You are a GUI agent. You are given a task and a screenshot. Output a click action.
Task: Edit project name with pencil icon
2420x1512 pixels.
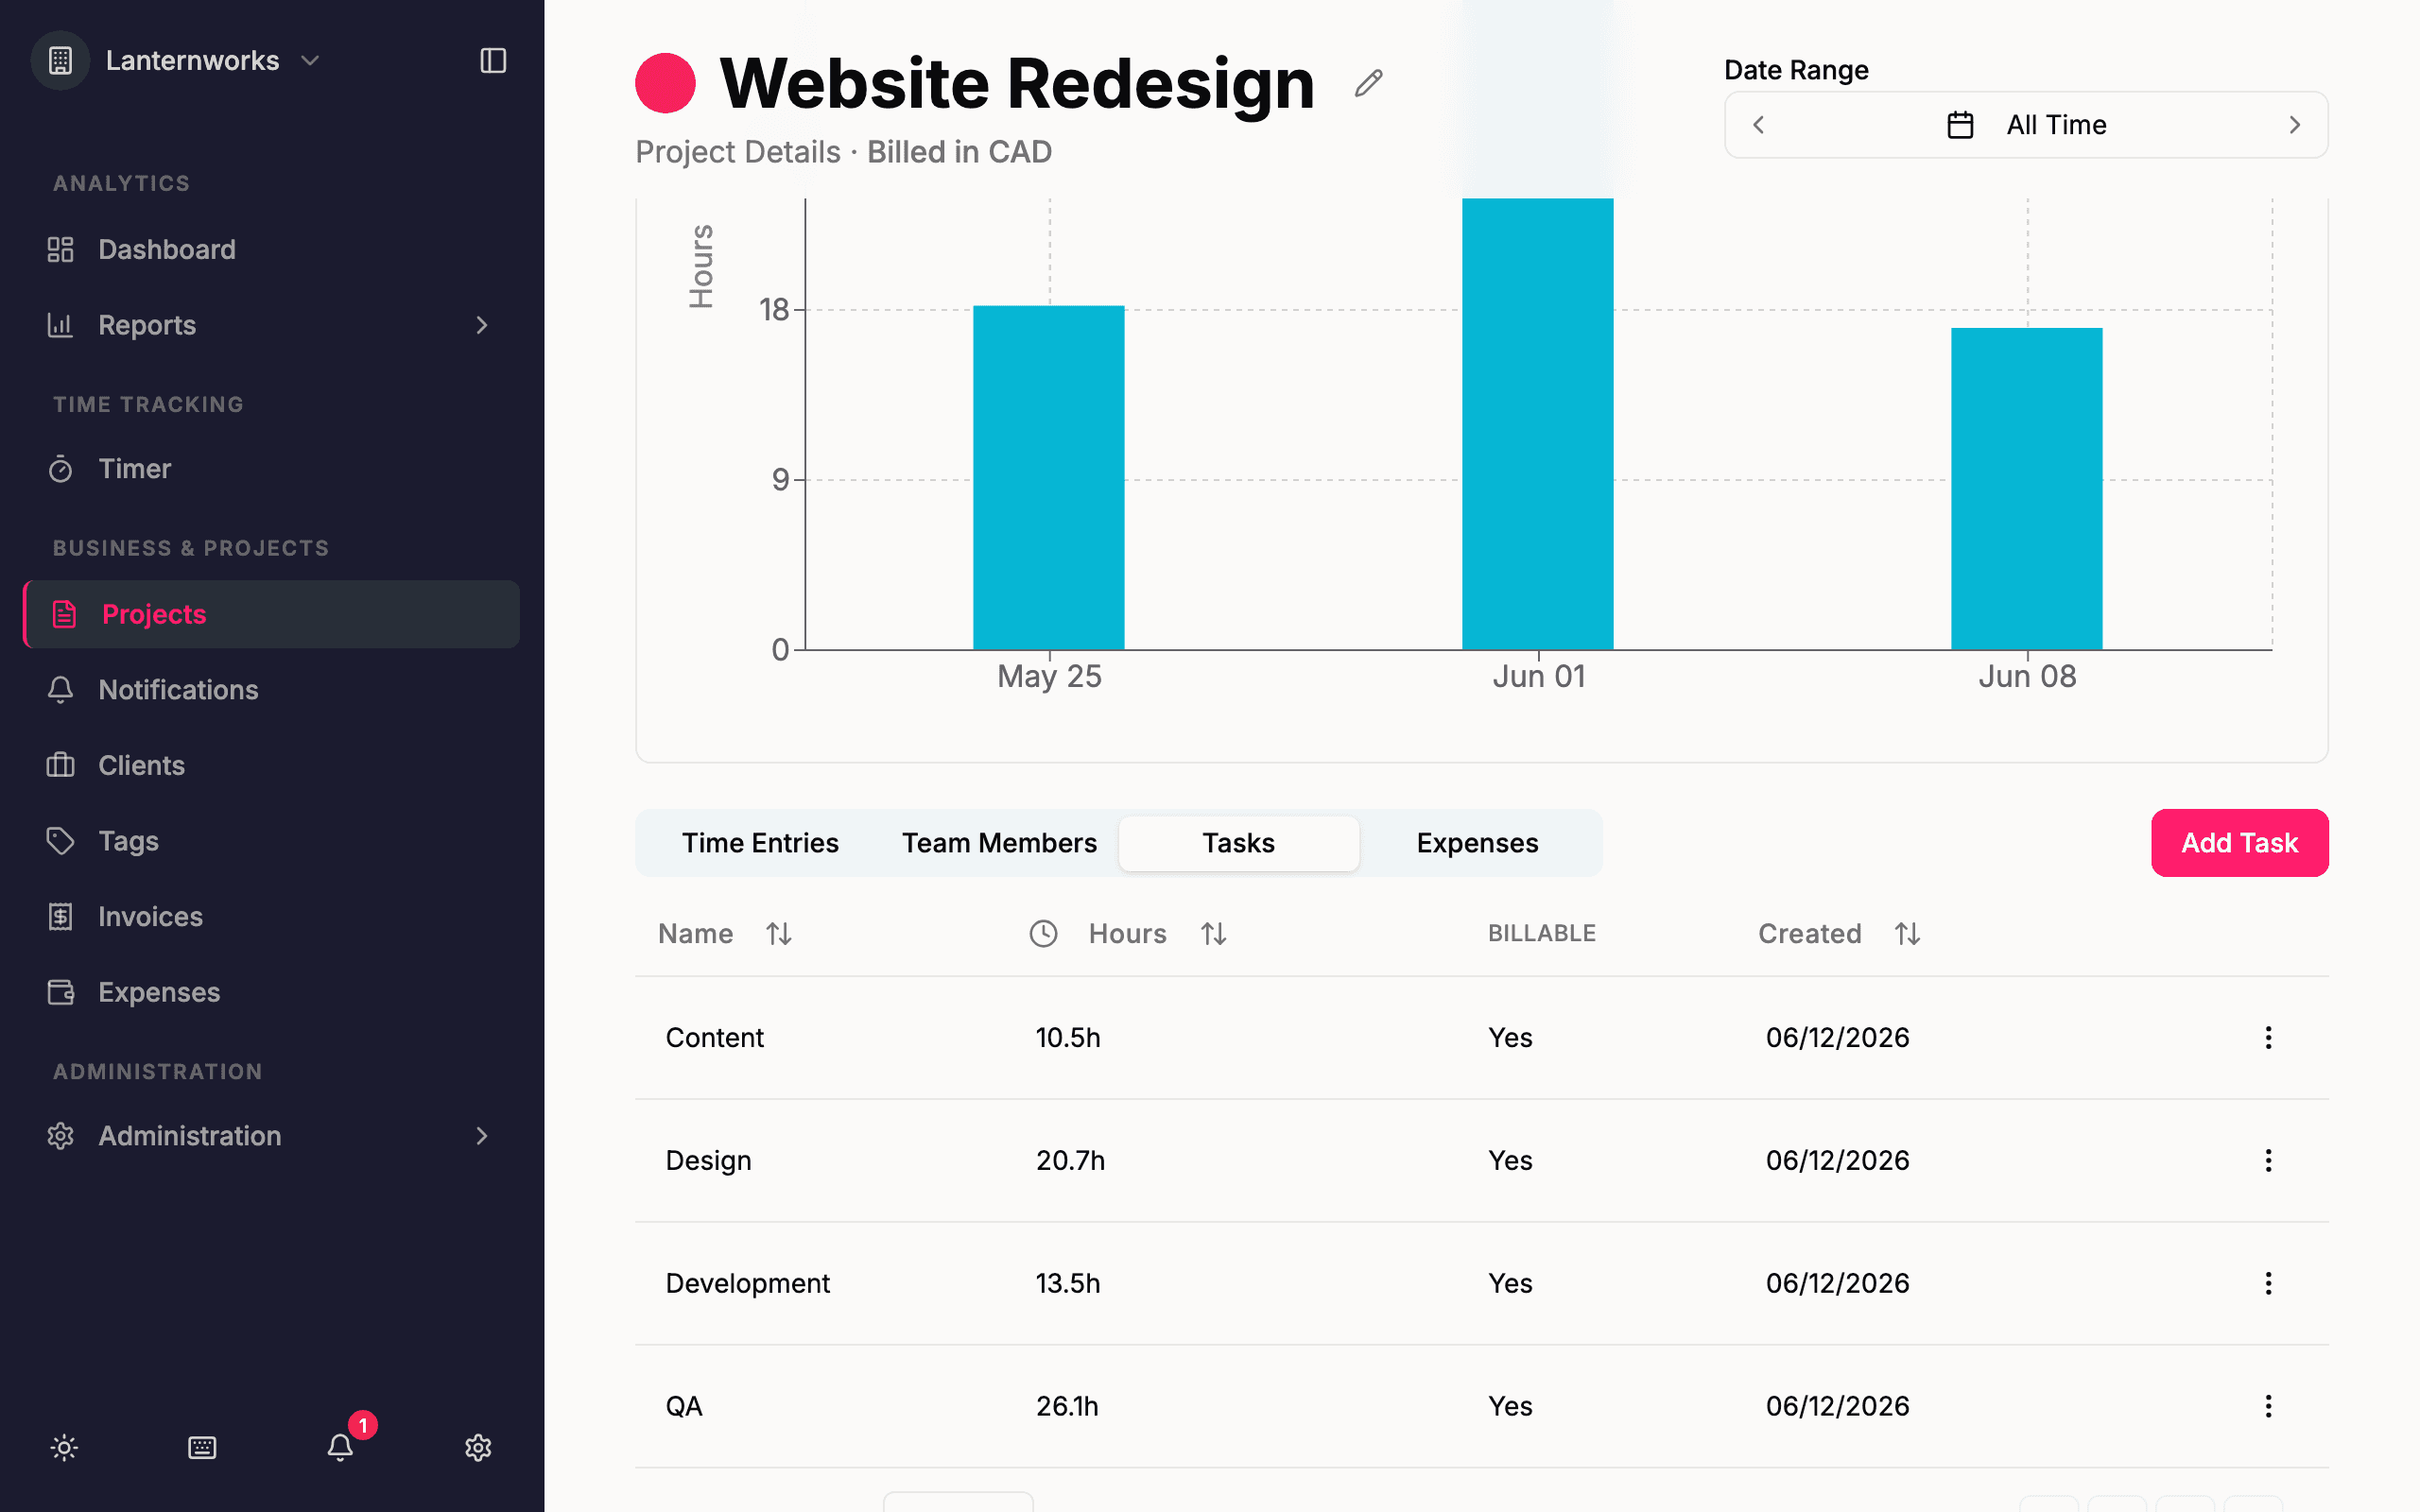[1369, 83]
